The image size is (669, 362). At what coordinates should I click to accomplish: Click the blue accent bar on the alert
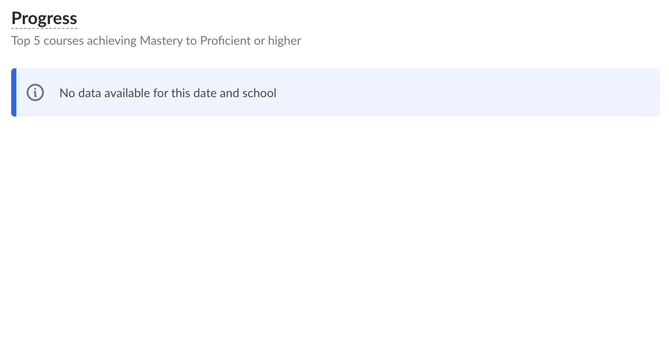coord(14,92)
